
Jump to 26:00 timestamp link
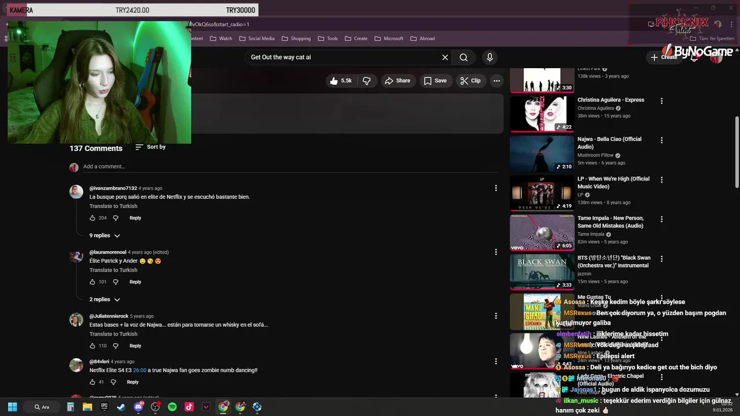coord(139,370)
